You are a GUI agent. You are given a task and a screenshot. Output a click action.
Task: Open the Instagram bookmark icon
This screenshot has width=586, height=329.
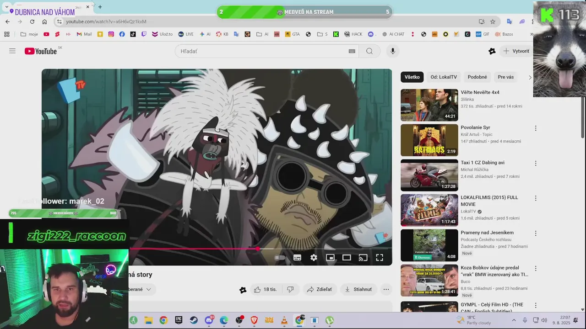pos(111,34)
